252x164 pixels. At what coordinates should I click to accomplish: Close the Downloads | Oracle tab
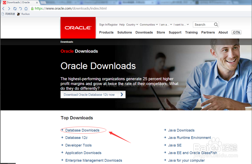point(37,3)
